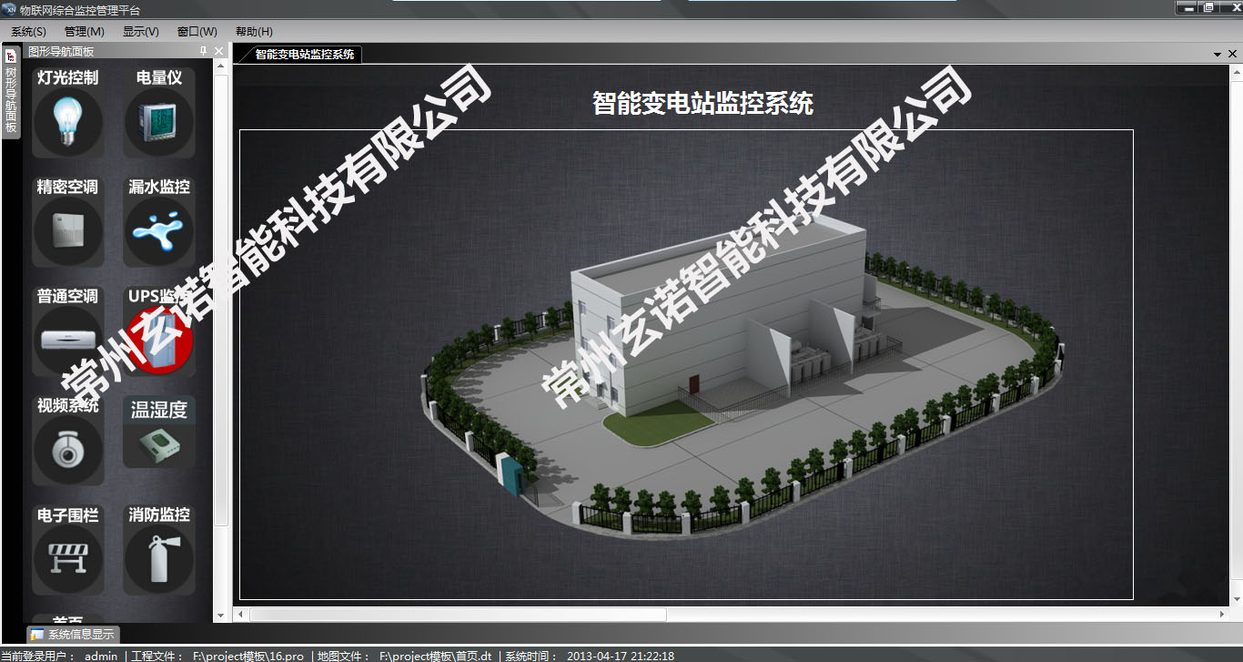Click main view scroll right arrow
This screenshot has height=662, width=1243.
[1221, 615]
